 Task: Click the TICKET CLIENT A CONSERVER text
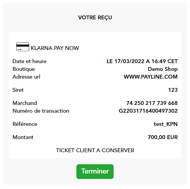[x=95, y=150]
